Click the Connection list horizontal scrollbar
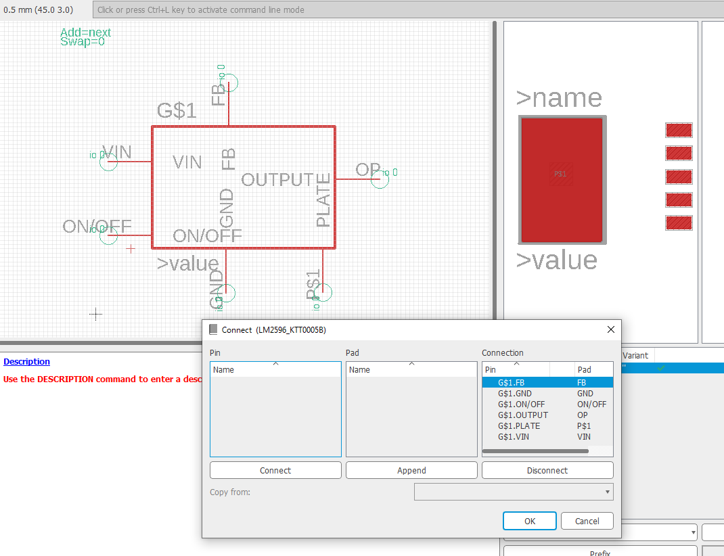 [x=536, y=451]
